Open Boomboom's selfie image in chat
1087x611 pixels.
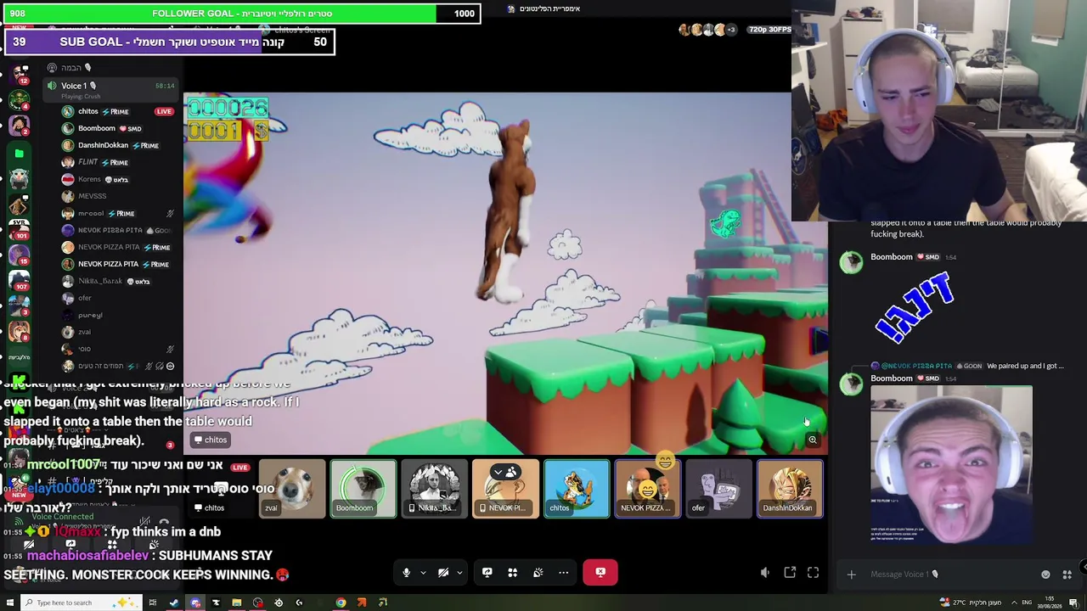pos(951,465)
